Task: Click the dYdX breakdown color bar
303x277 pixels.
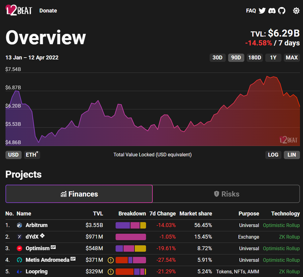Action: 131,237
